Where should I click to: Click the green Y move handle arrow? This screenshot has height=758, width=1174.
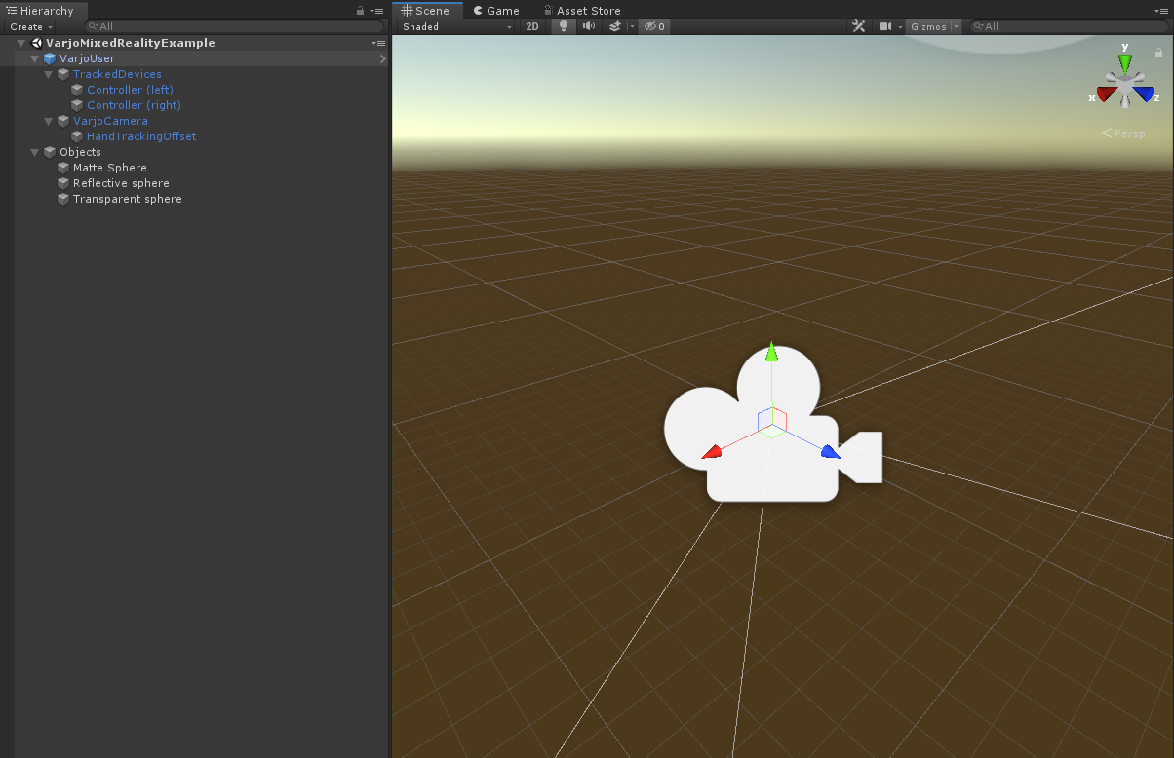click(771, 352)
